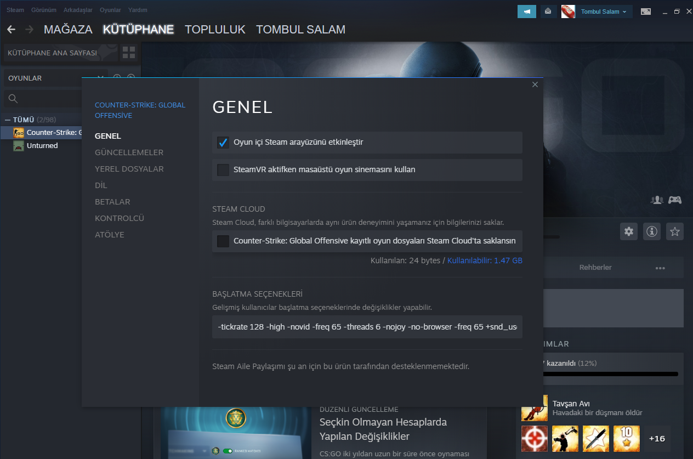Click Kullanılan: 24 bytes text
This screenshot has width=693, height=459.
[x=405, y=260]
